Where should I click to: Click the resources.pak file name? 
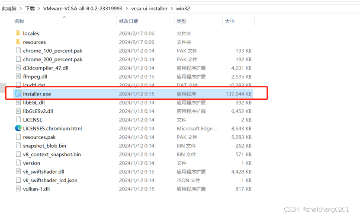tap(39, 137)
